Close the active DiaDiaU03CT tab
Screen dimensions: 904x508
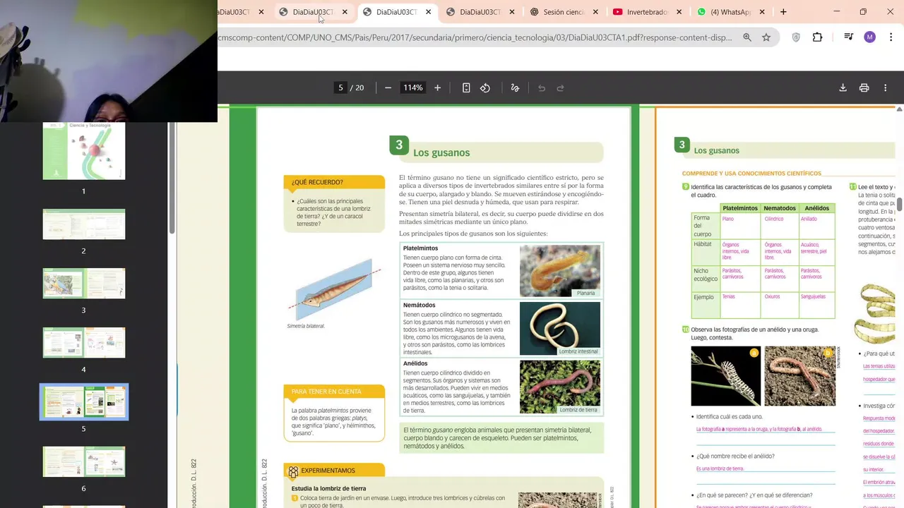(428, 12)
